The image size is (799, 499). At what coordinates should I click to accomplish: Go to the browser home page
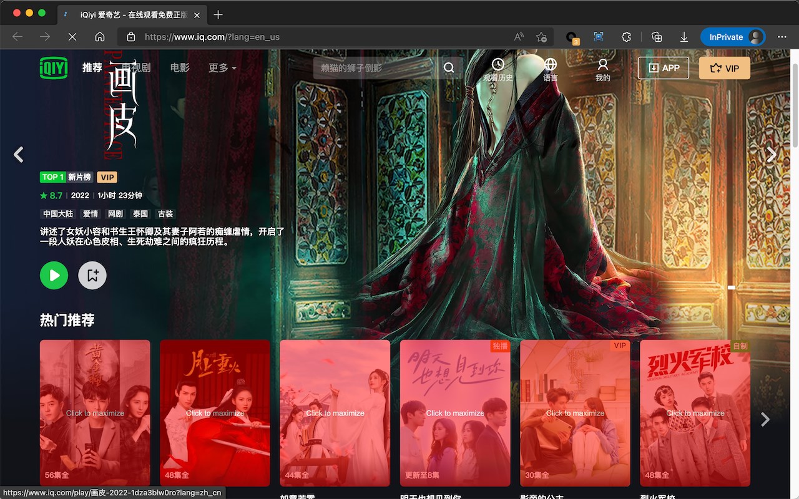coord(100,37)
